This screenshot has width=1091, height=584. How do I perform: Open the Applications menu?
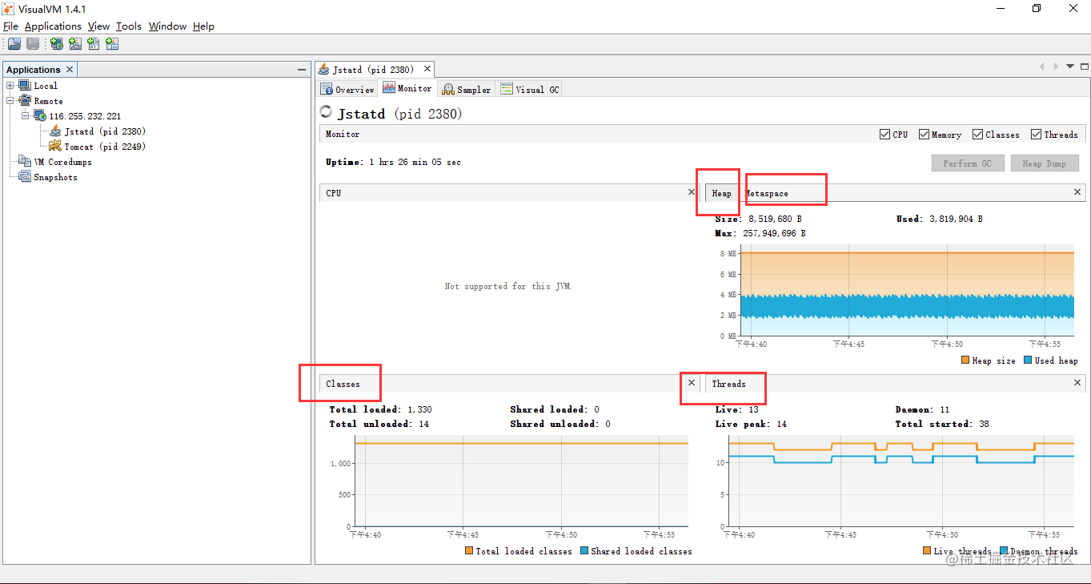click(53, 26)
